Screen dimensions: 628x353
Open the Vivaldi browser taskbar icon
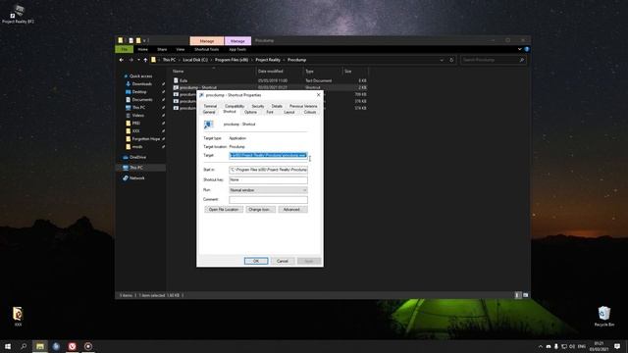(x=72, y=346)
